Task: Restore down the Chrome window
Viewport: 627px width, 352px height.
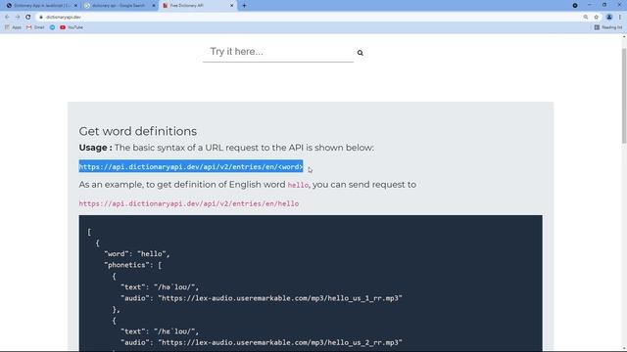Action: pyautogui.click(x=604, y=5)
